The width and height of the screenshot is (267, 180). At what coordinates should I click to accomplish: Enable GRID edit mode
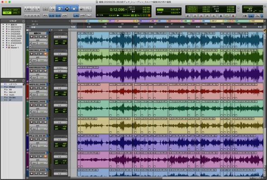(16, 13)
